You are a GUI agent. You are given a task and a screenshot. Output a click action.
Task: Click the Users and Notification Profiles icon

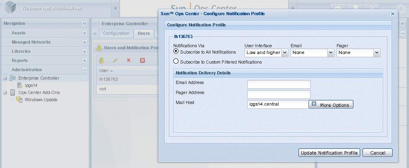click(99, 48)
